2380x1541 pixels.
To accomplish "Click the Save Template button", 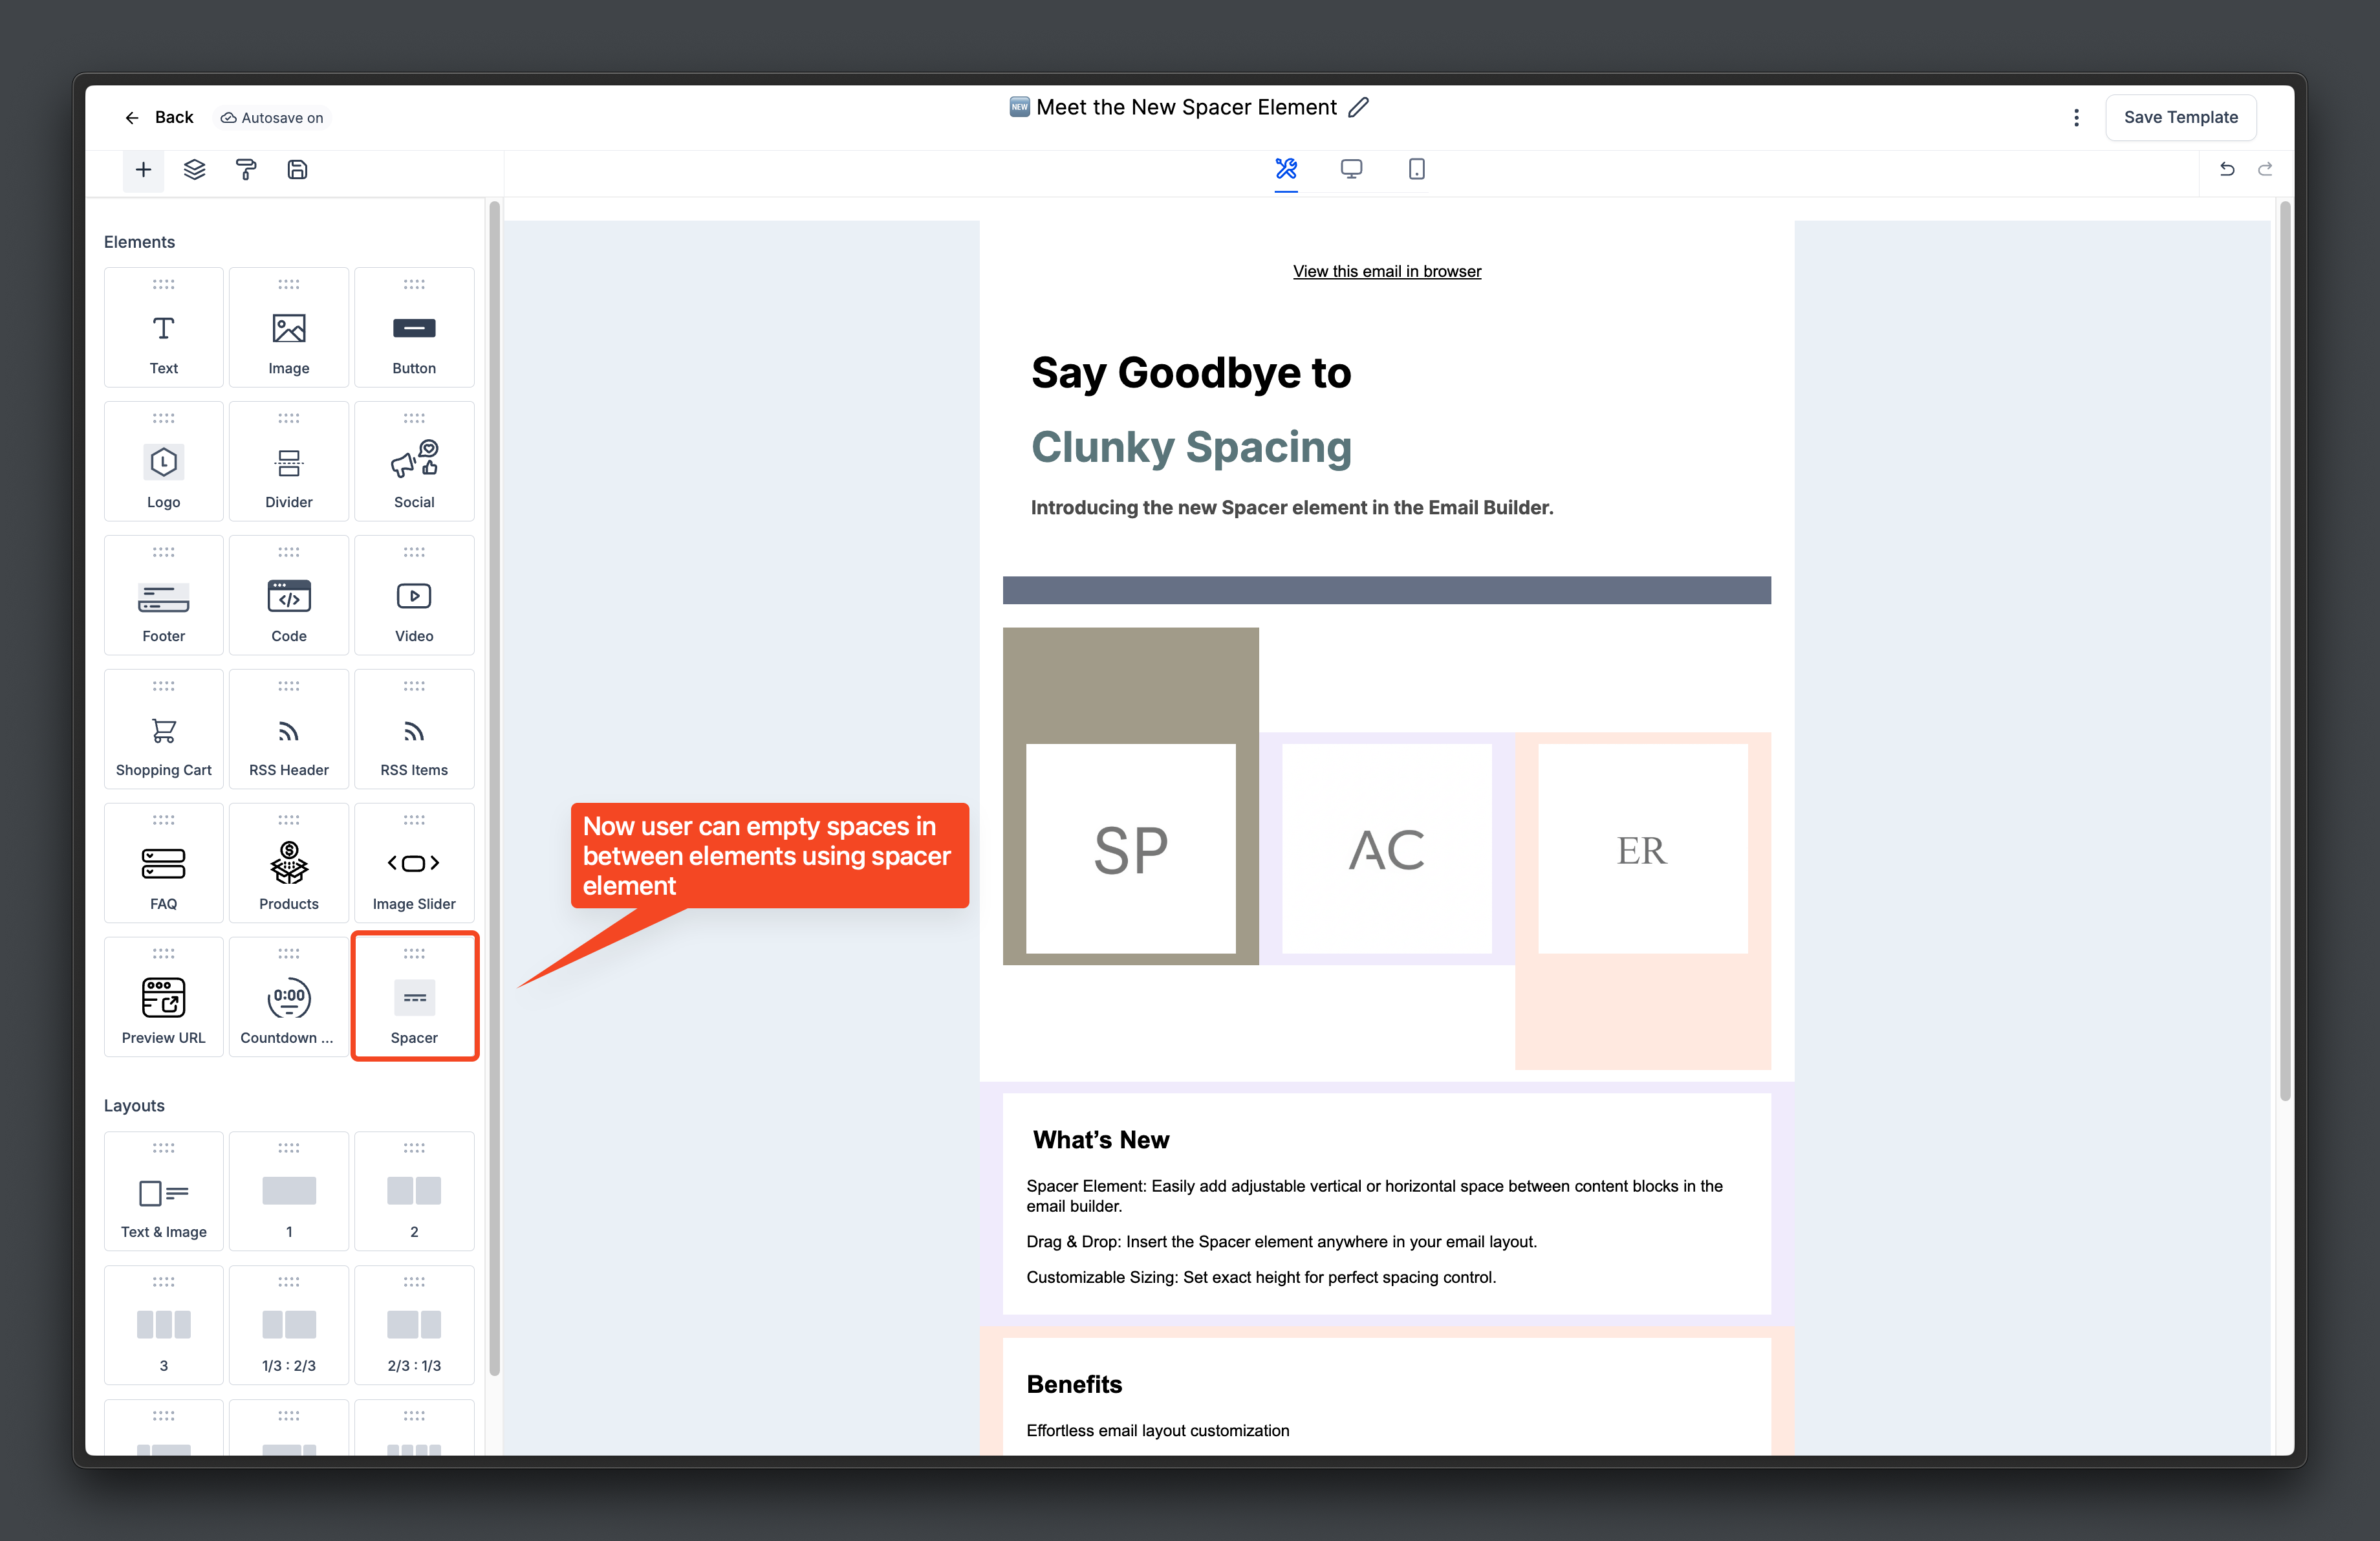I will [x=2181, y=117].
